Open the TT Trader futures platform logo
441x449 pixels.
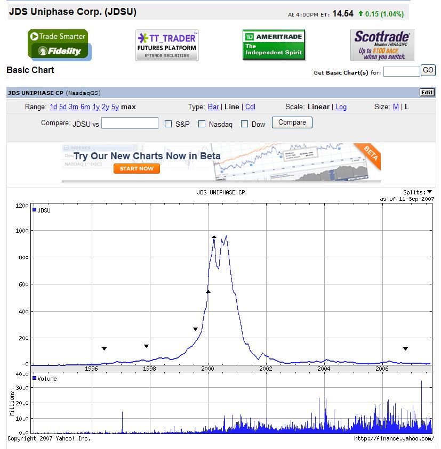[167, 45]
